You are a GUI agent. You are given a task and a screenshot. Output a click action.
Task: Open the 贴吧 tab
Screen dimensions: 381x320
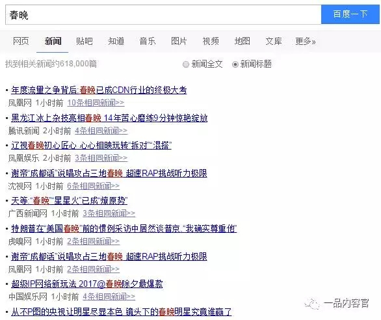coord(84,41)
